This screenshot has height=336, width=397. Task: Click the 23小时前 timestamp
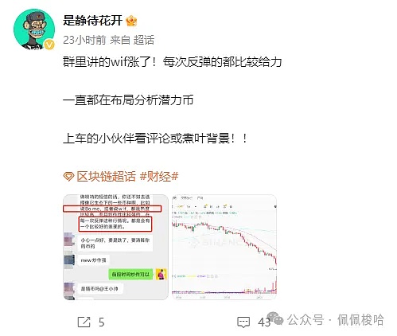84,40
